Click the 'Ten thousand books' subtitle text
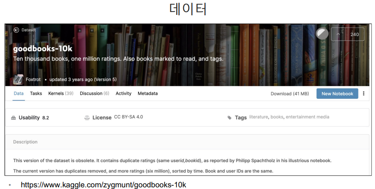375x189 pixels. [118, 59]
